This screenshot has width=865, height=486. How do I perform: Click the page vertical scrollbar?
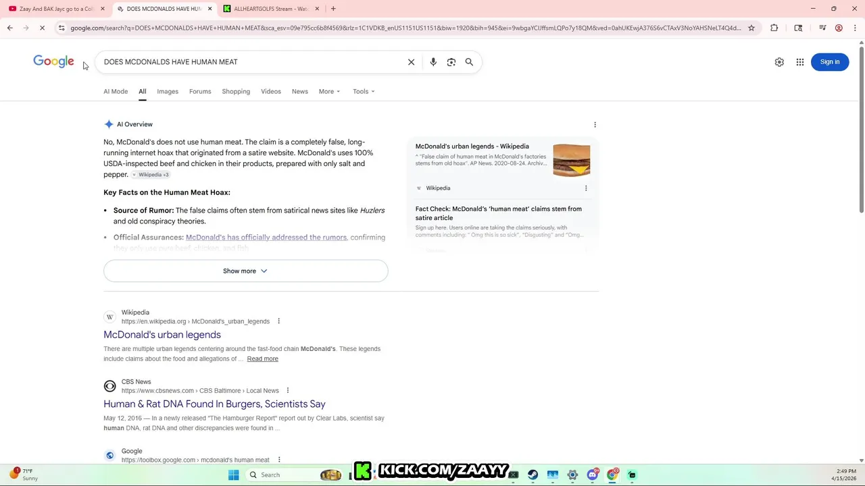pyautogui.click(x=861, y=128)
